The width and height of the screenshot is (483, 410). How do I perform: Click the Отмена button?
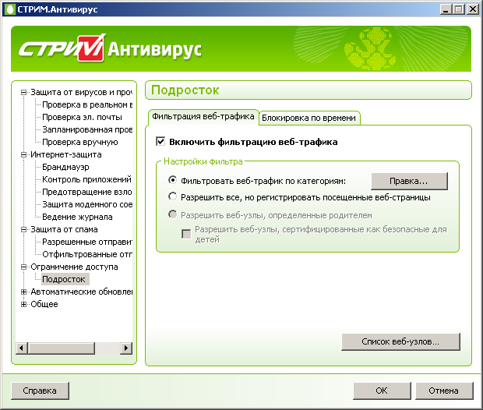[444, 391]
